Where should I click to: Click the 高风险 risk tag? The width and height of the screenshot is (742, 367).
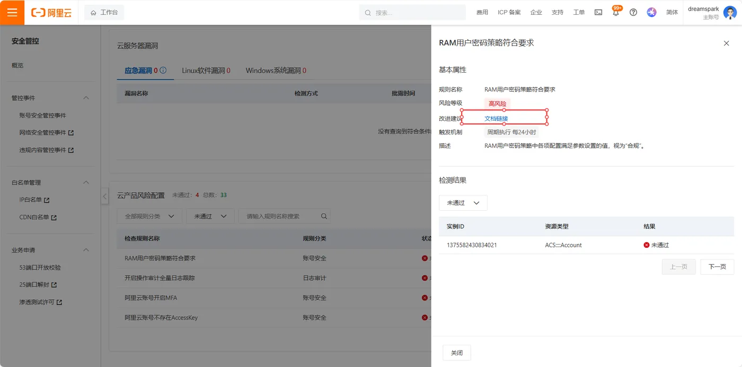coord(498,104)
